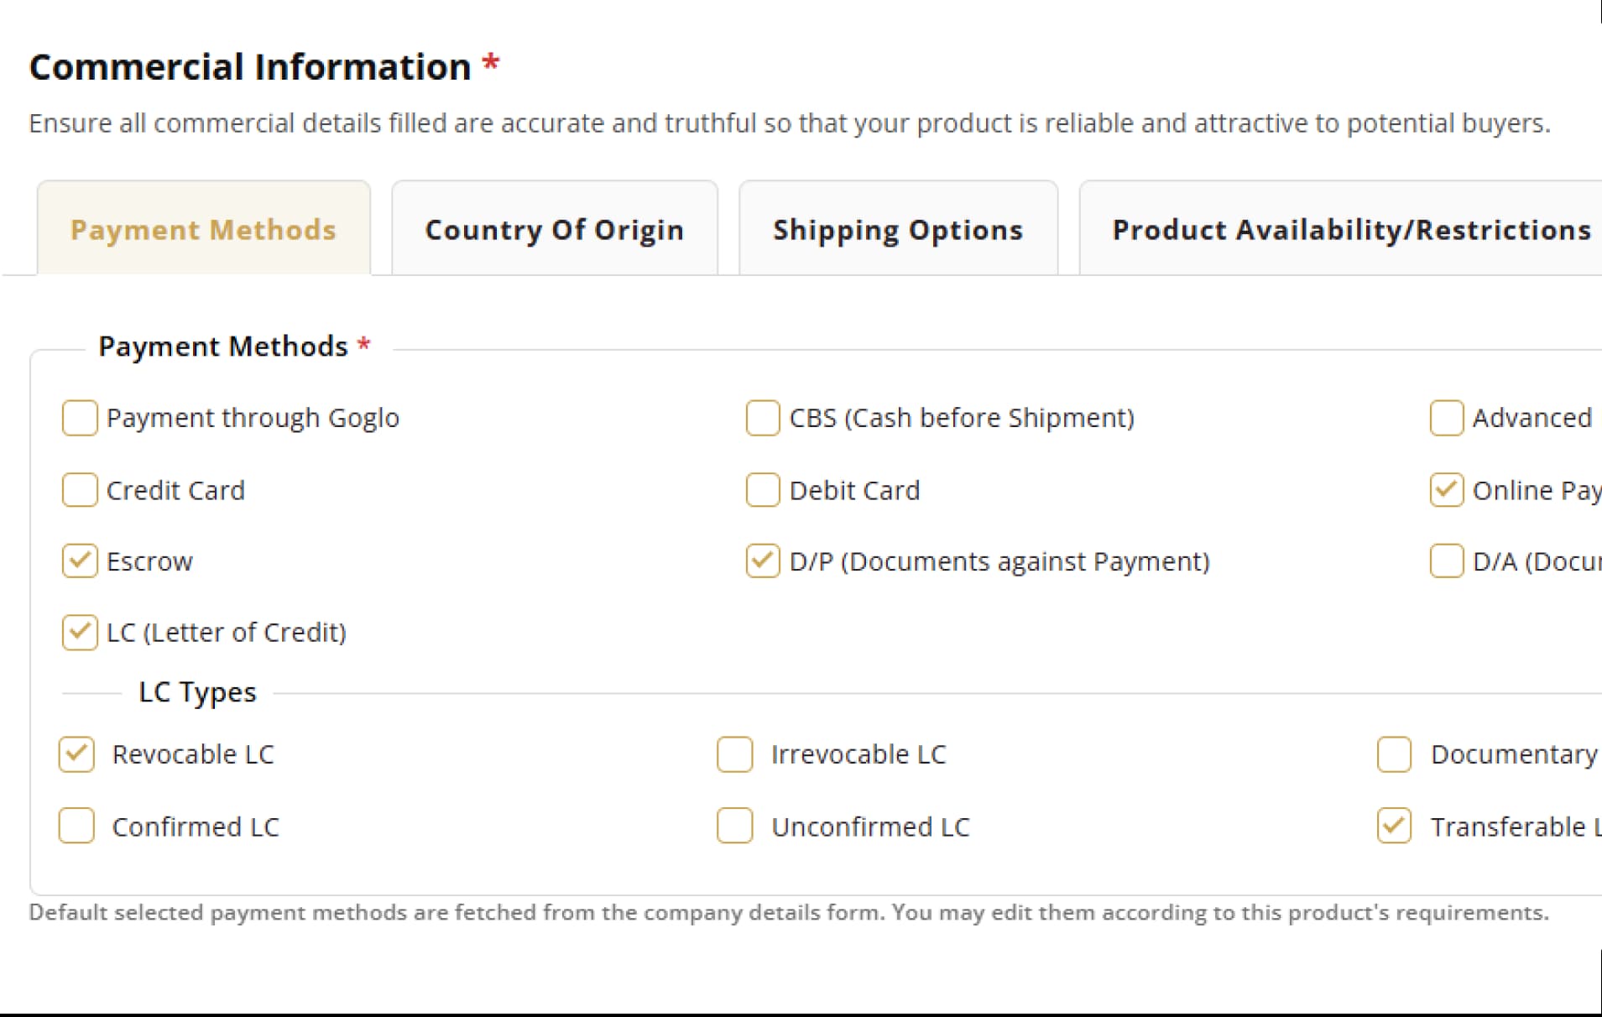The width and height of the screenshot is (1602, 1017).
Task: Switch to the Payment Methods tab
Action: pos(203,229)
